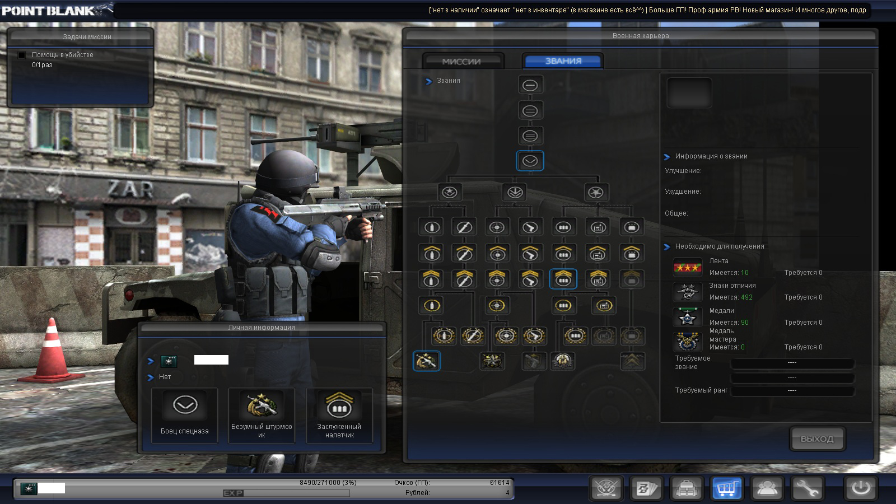Switch to the ЗВАНИЯ tab
This screenshot has height=504, width=896.
pyautogui.click(x=563, y=61)
